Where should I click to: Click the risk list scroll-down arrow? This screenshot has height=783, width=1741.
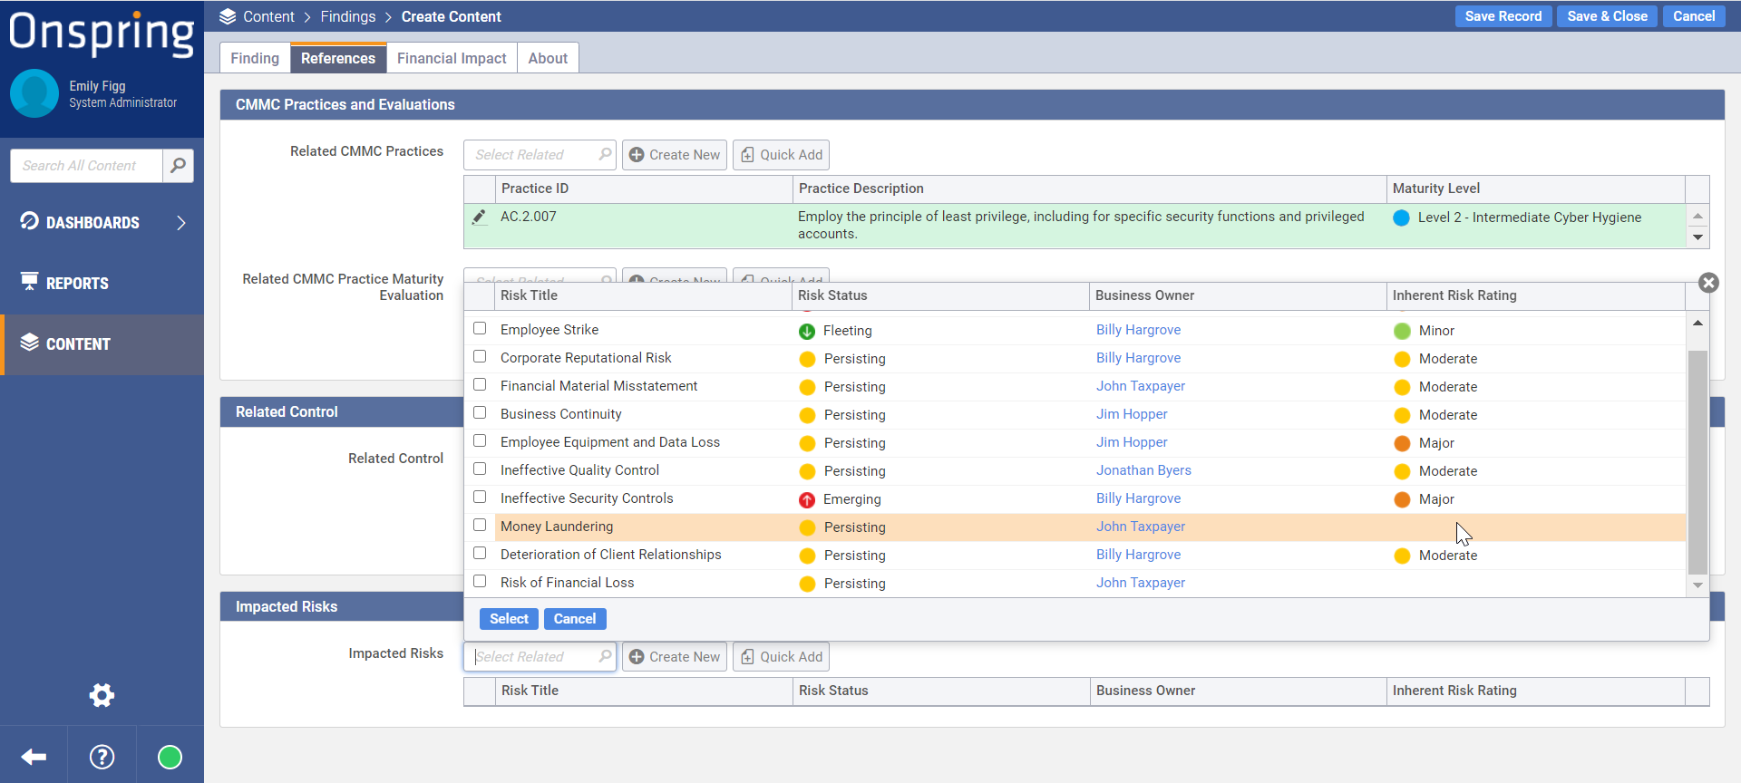click(1697, 585)
